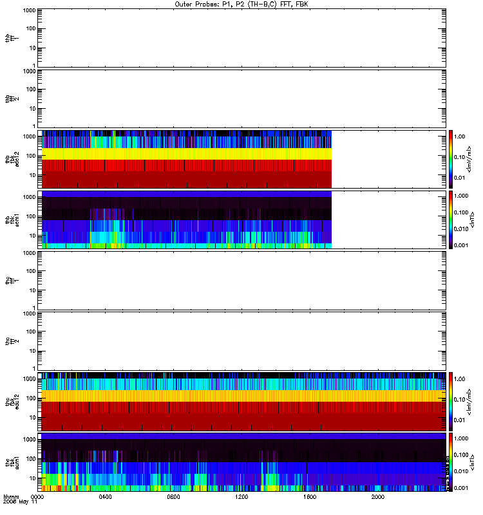Viewport: 483px width, 515px height.
Task: Select the thc fbk edc12 color bar
Action: click(x=451, y=402)
